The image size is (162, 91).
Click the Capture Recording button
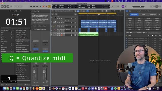46,7
